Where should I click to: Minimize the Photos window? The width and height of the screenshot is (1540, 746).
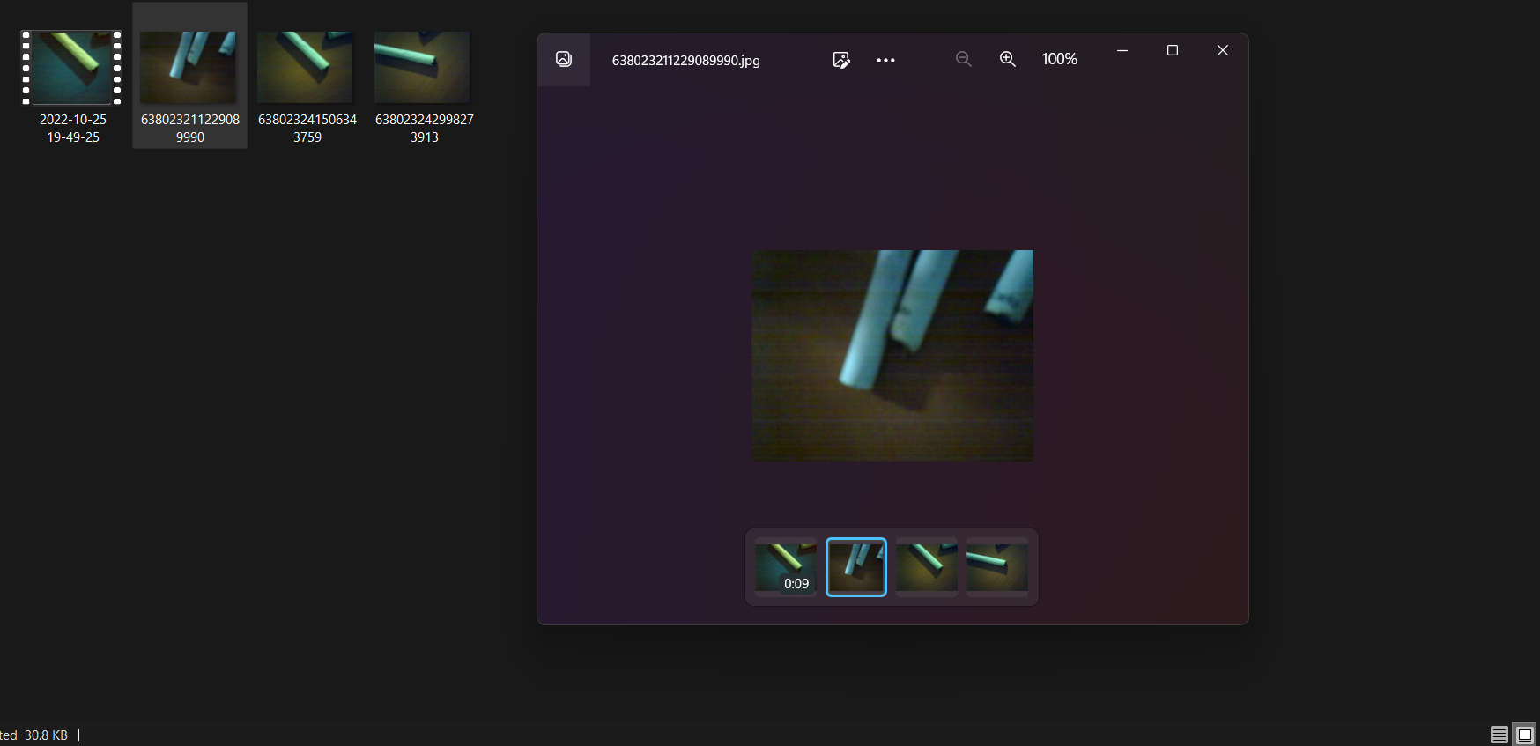tap(1122, 50)
